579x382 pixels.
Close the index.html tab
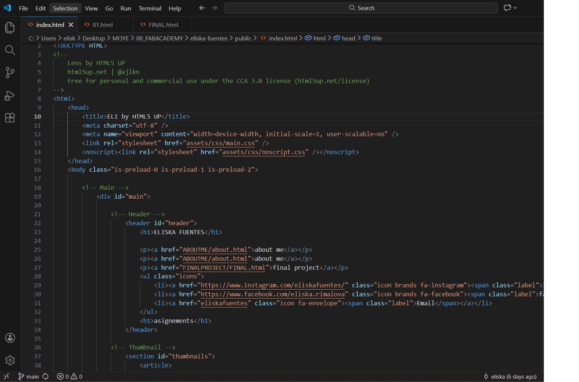pos(71,25)
